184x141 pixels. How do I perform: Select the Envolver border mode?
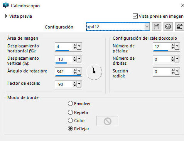tap(70, 104)
